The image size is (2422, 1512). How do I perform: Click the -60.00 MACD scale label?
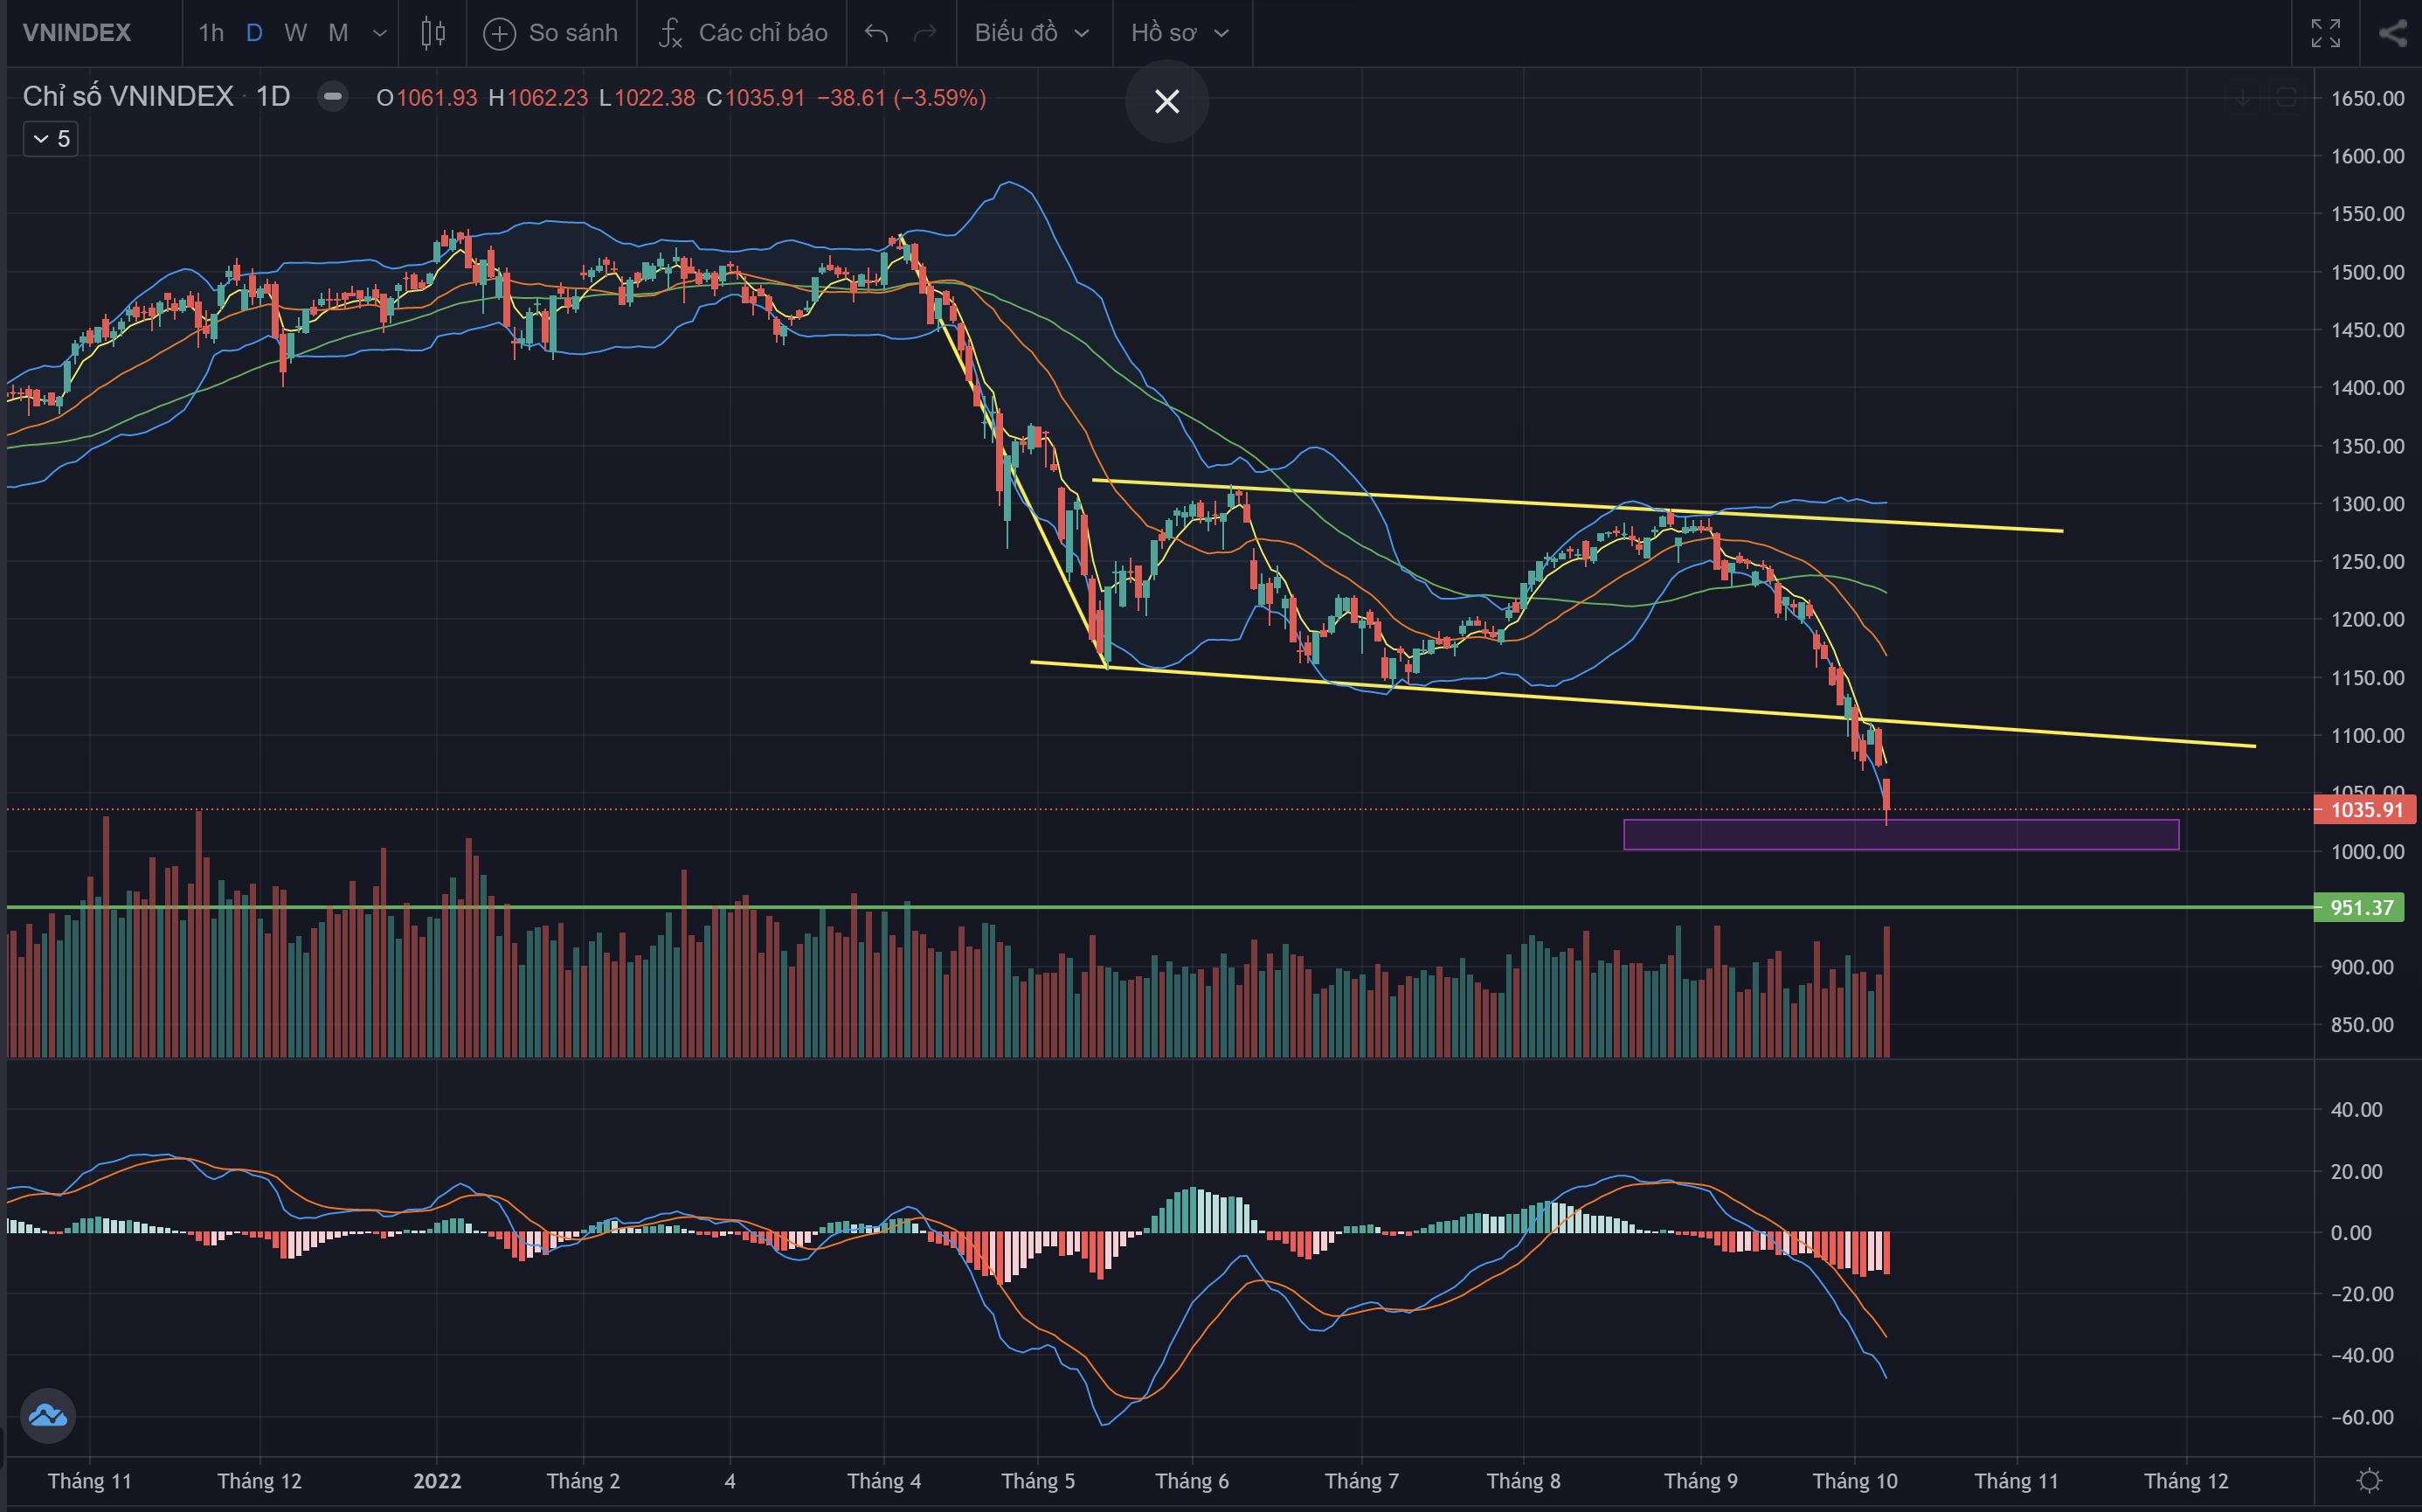pyautogui.click(x=2362, y=1417)
